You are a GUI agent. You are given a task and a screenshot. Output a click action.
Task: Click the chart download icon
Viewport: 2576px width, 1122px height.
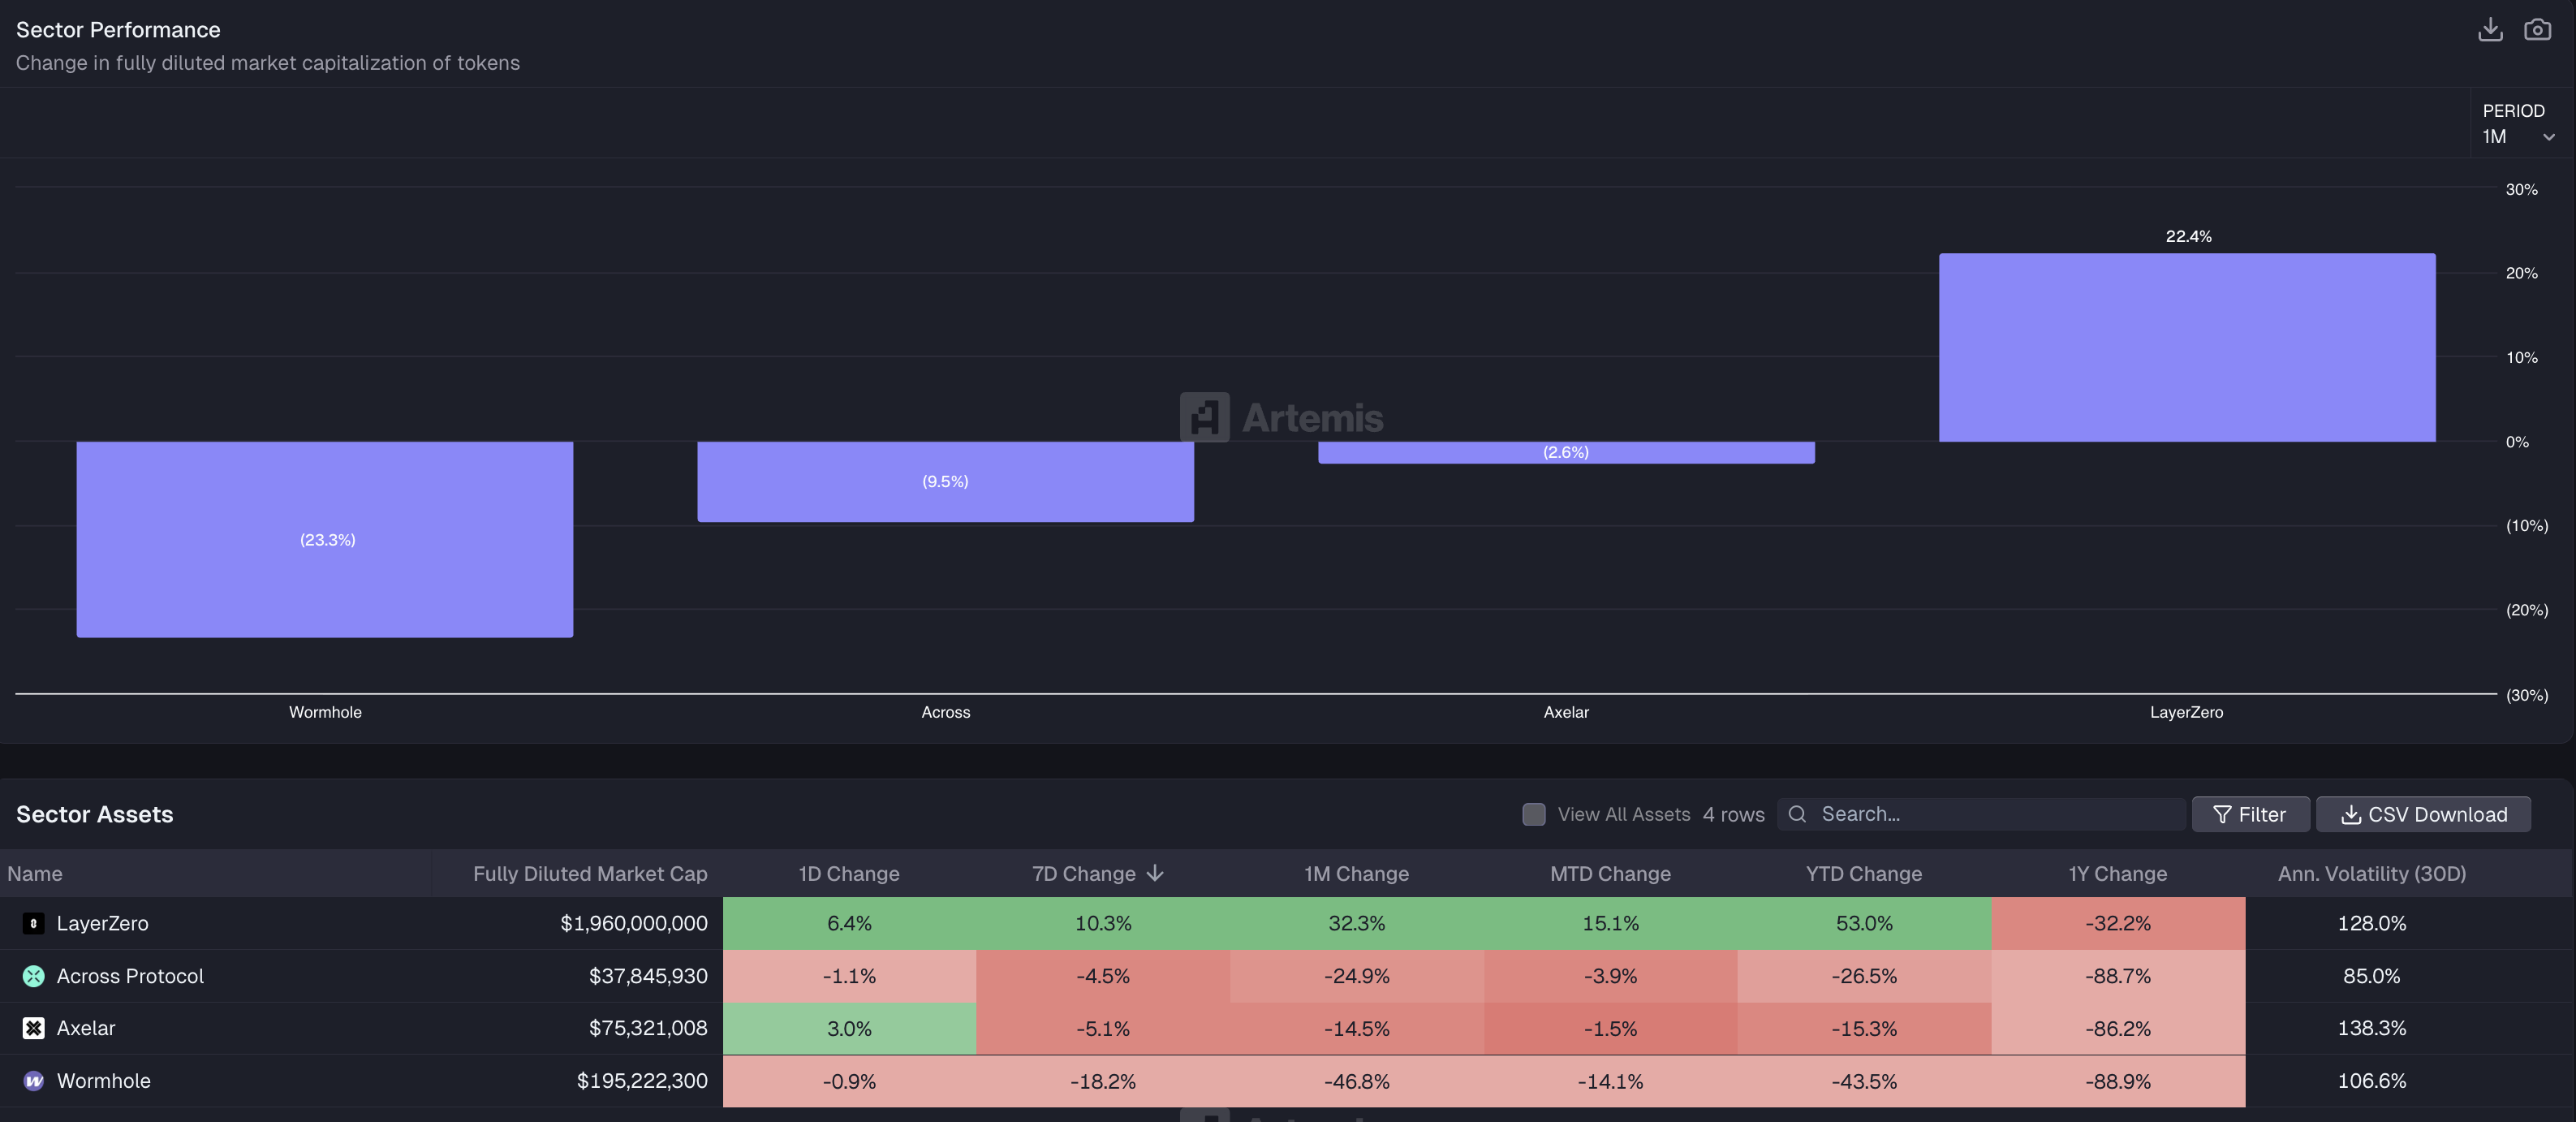pos(2490,30)
